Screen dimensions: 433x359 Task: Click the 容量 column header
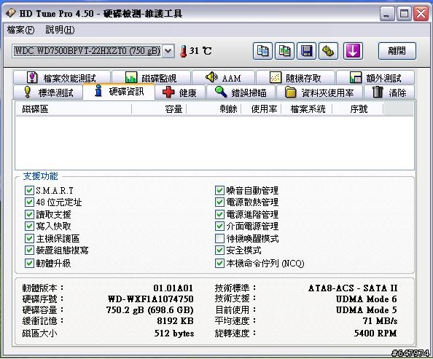click(x=159, y=109)
